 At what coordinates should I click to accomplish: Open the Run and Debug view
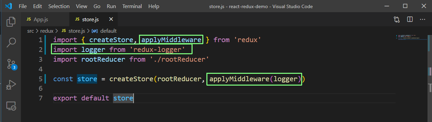point(11,85)
